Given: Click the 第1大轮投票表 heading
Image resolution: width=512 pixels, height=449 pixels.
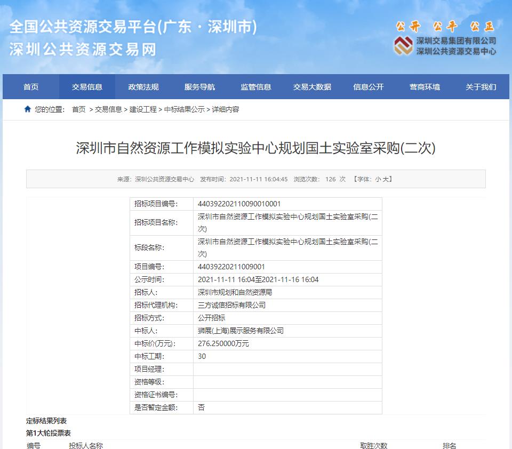Looking at the screenshot, I should (x=49, y=434).
